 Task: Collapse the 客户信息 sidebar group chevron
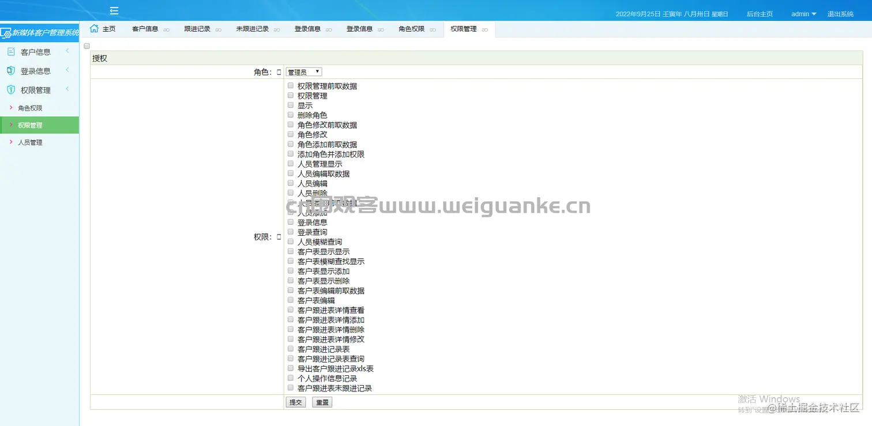pos(67,51)
